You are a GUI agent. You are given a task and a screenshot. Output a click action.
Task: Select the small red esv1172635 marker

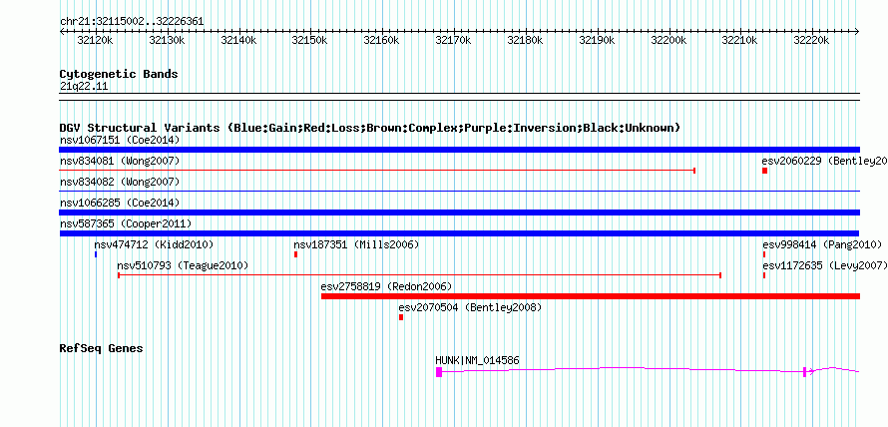tap(764, 275)
